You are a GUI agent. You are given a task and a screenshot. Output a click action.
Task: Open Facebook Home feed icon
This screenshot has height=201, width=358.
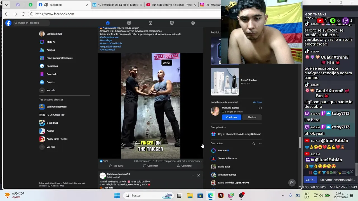tap(108, 23)
